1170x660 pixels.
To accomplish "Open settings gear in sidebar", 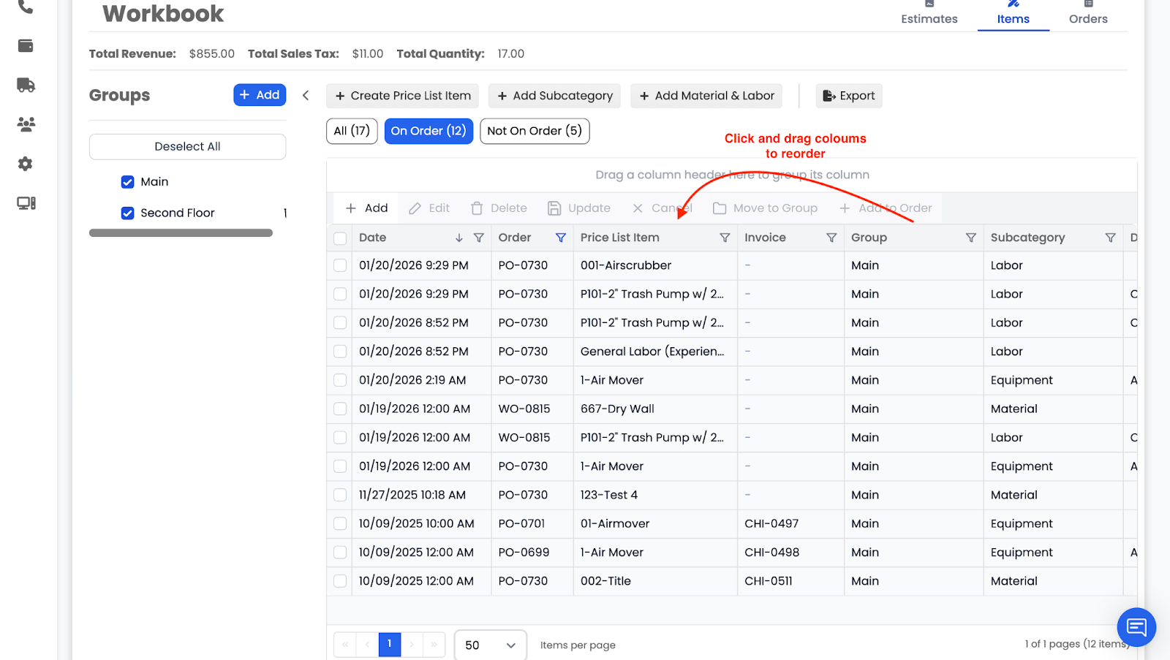I will click(26, 164).
